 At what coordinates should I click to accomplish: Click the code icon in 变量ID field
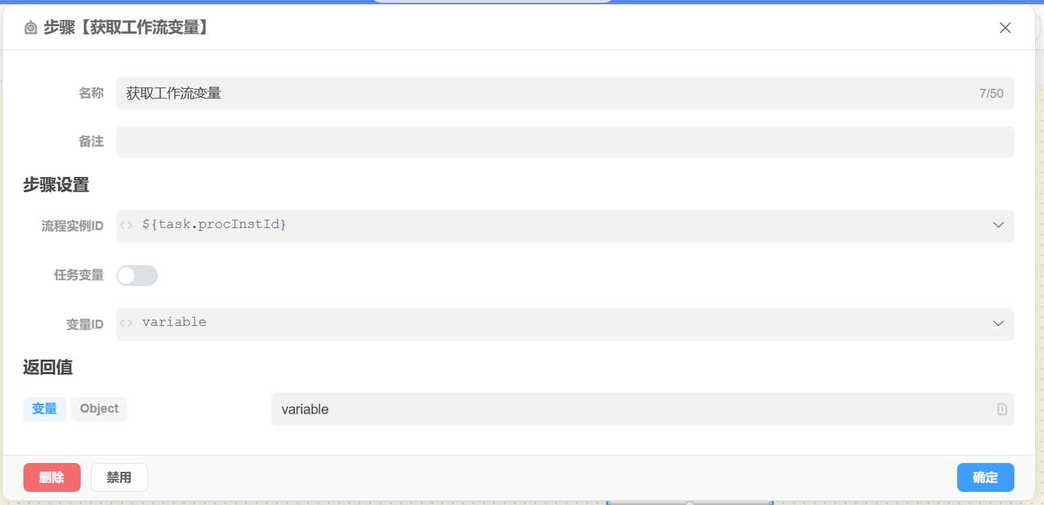click(x=126, y=323)
